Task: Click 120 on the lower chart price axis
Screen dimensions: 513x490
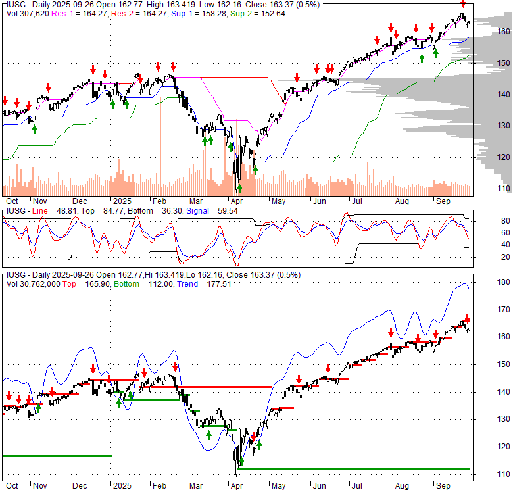Action: click(x=503, y=447)
